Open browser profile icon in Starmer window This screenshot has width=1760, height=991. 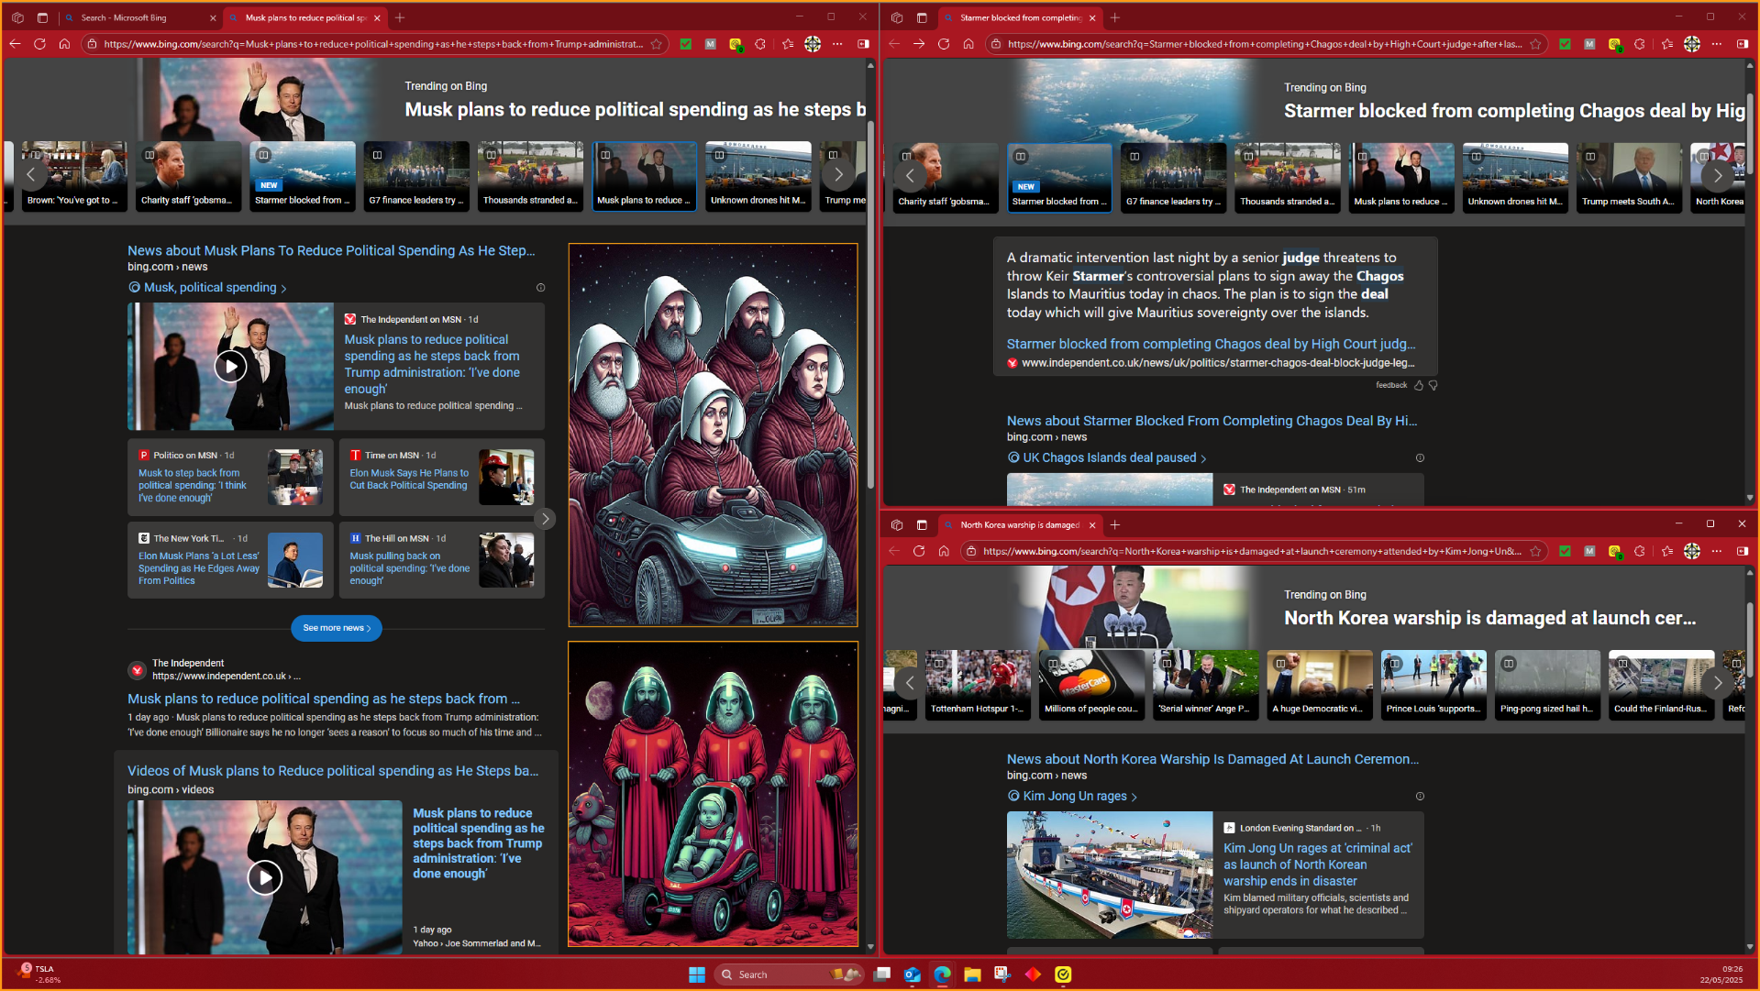pos(1692,44)
